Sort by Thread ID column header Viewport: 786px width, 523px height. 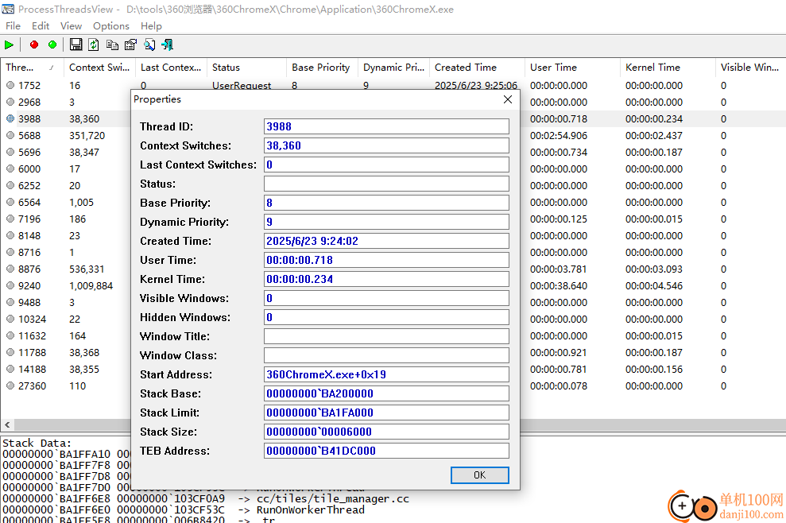[x=32, y=68]
